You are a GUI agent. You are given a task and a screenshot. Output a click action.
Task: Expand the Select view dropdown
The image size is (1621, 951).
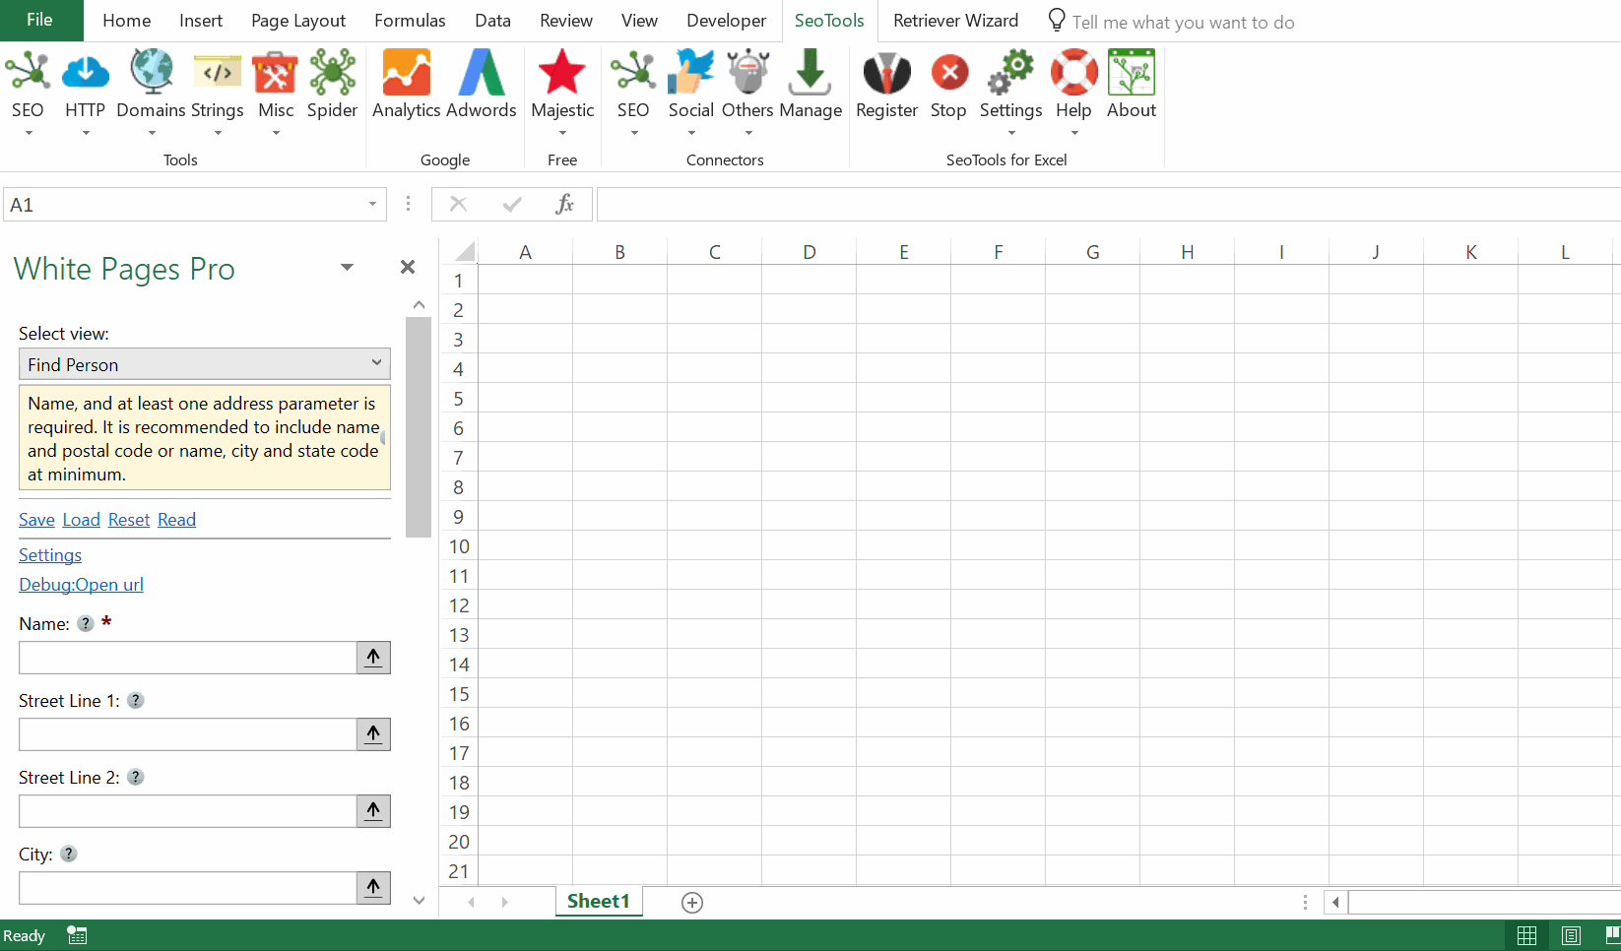click(x=376, y=363)
